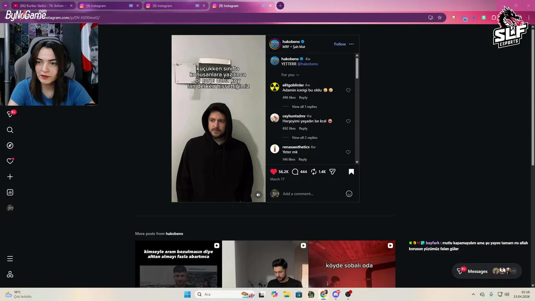Reply to renasaesthetics' comment
The height and width of the screenshot is (301, 535).
click(x=303, y=159)
